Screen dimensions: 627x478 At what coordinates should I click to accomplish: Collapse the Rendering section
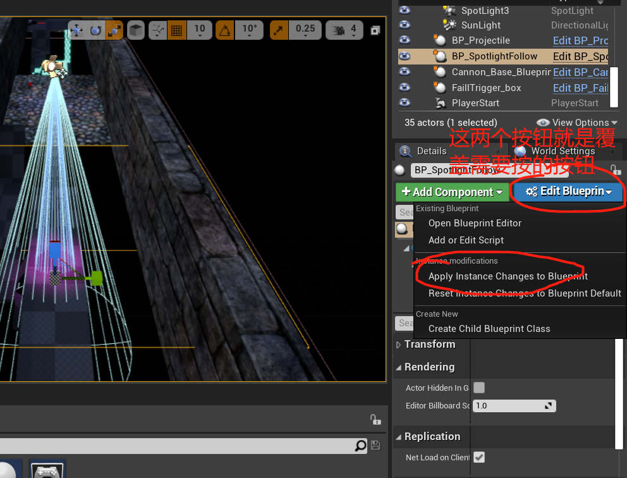click(x=398, y=367)
